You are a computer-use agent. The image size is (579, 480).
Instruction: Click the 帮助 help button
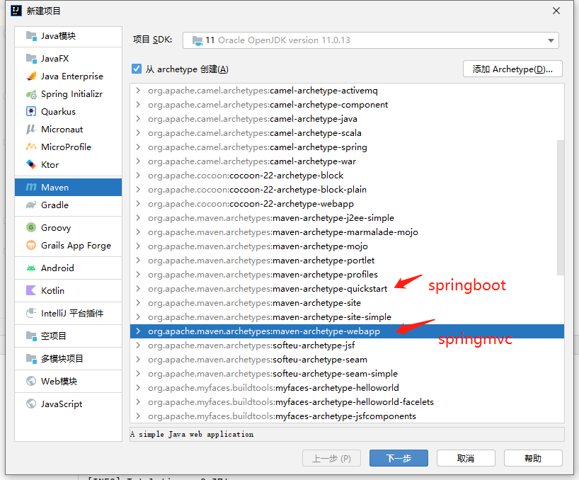click(533, 458)
